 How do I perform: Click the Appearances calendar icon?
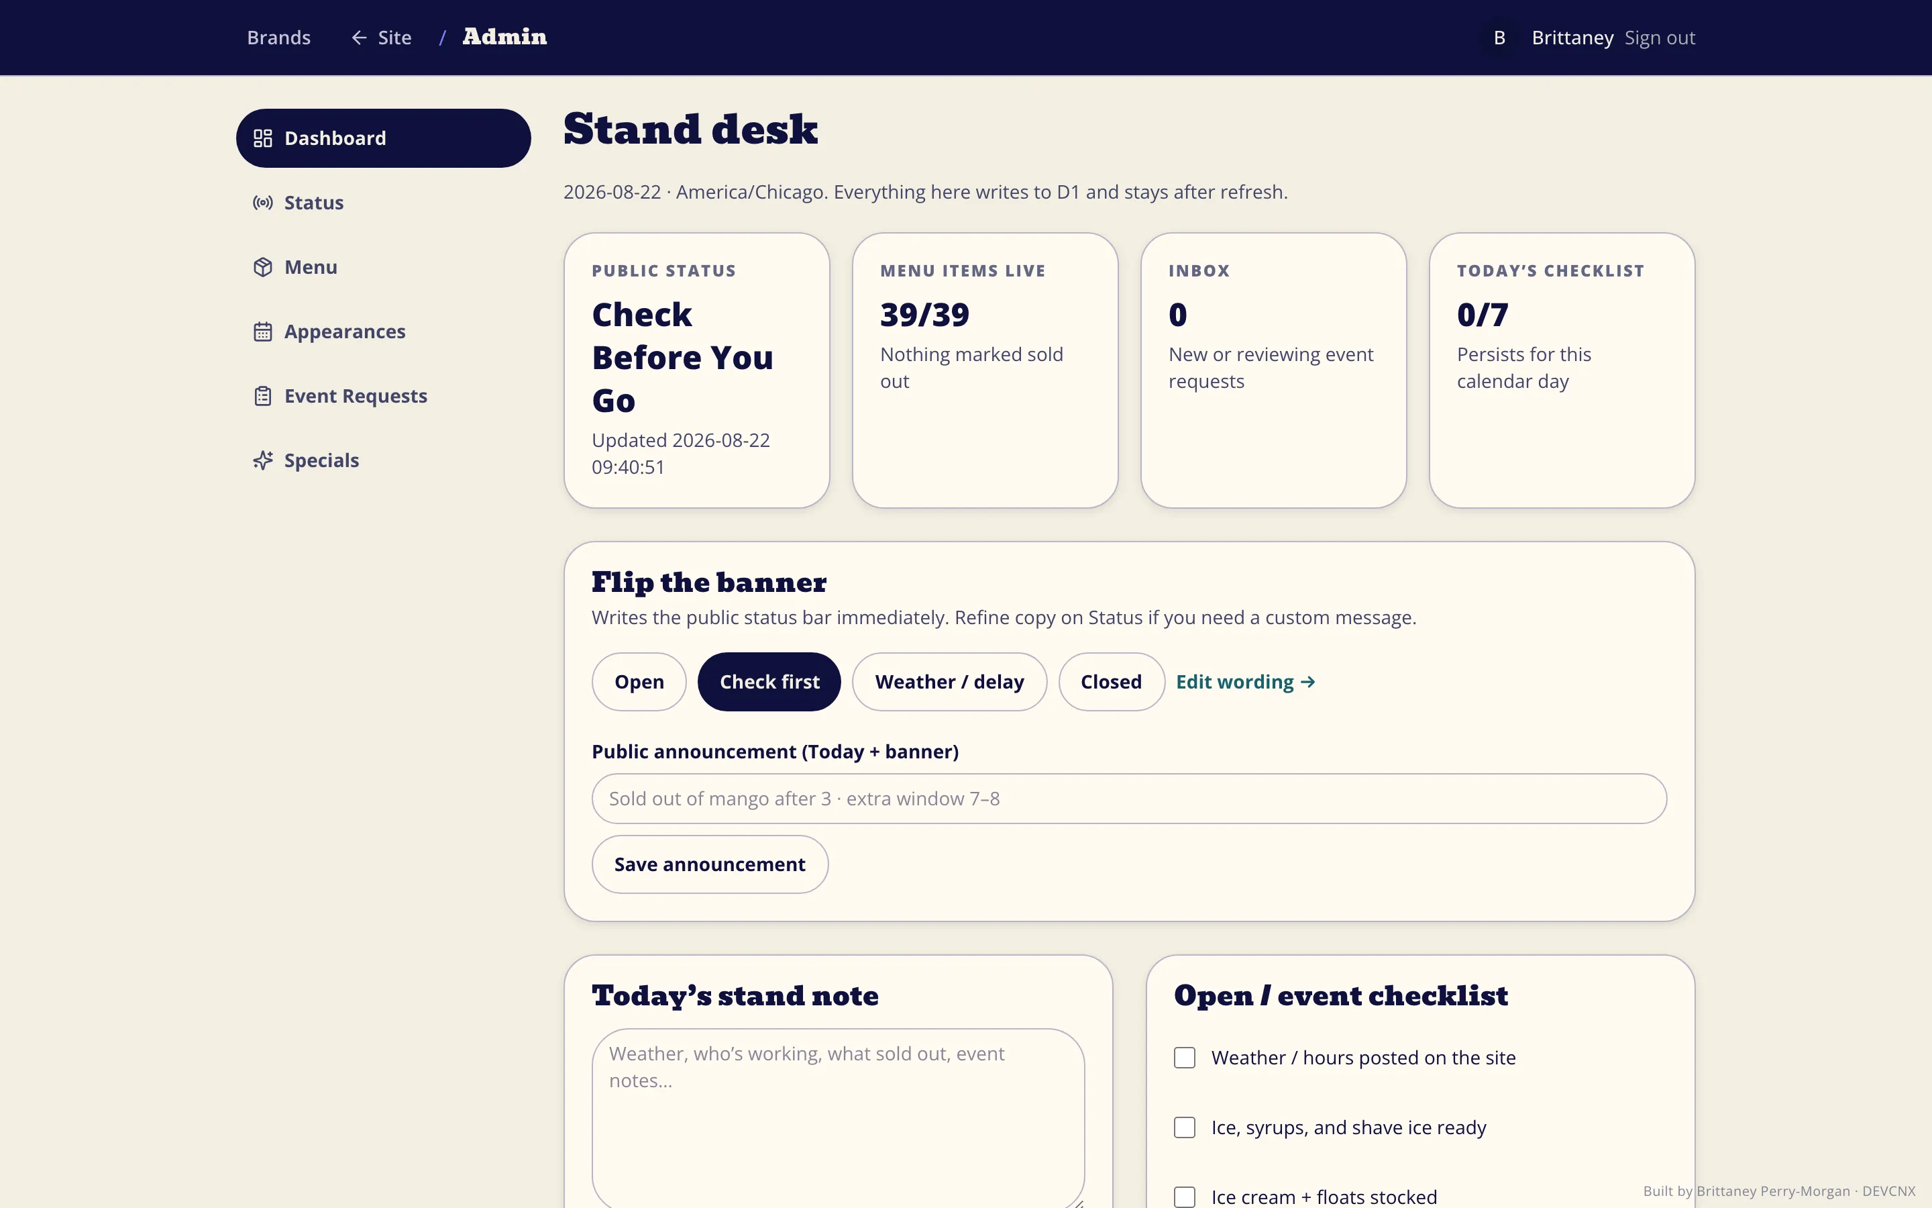[x=263, y=332]
